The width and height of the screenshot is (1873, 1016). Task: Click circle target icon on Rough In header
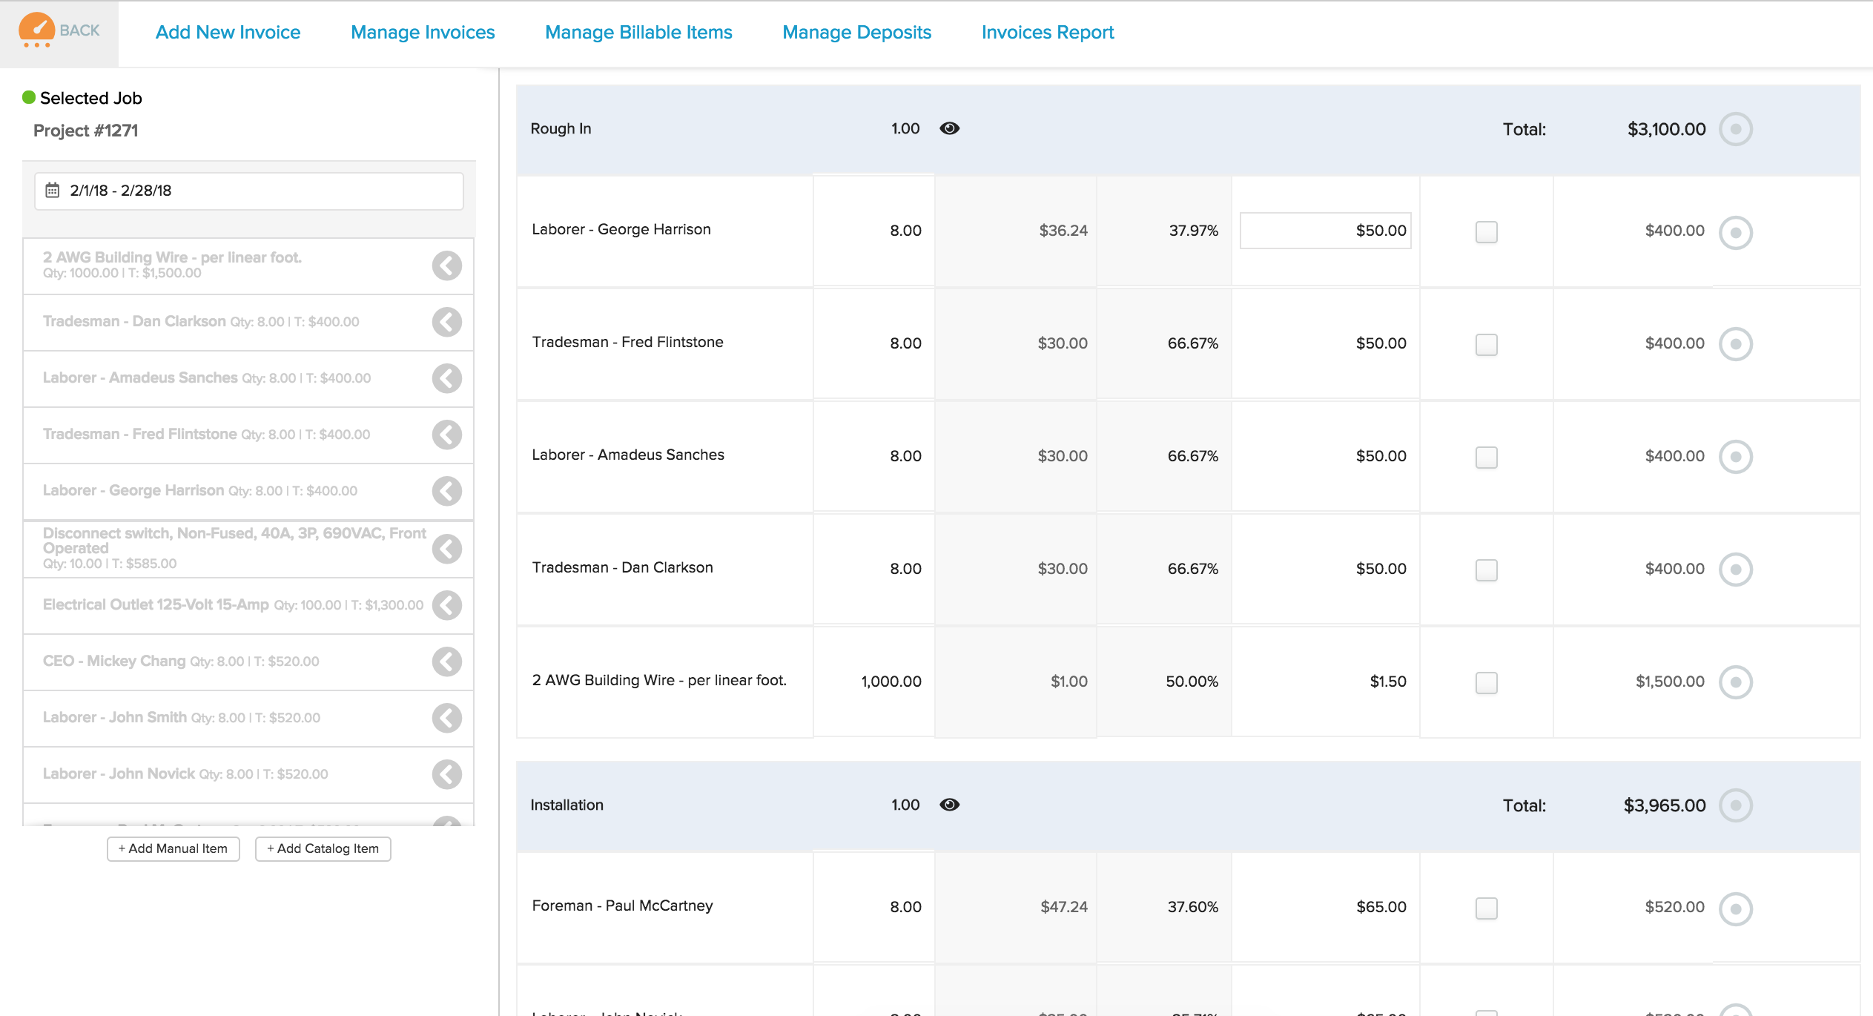pos(1736,129)
